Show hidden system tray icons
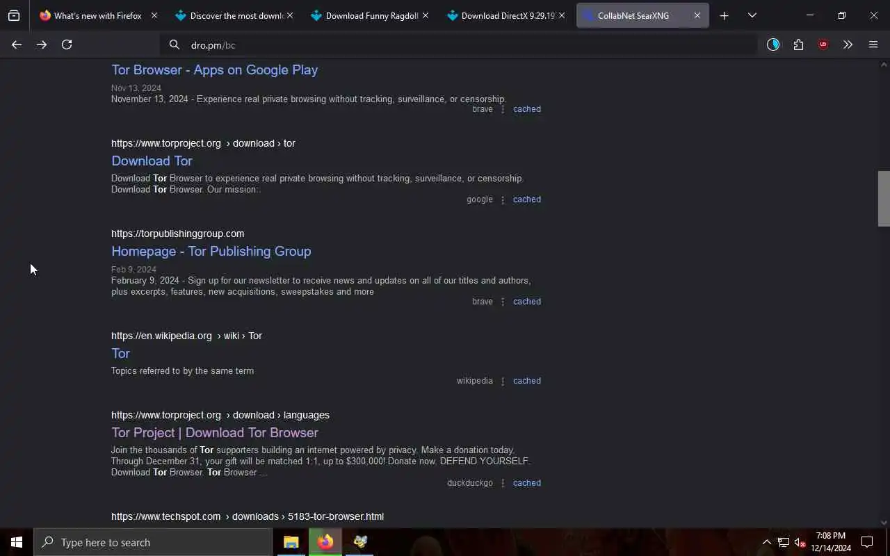Screen dimensions: 890x556 pyautogui.click(x=766, y=542)
